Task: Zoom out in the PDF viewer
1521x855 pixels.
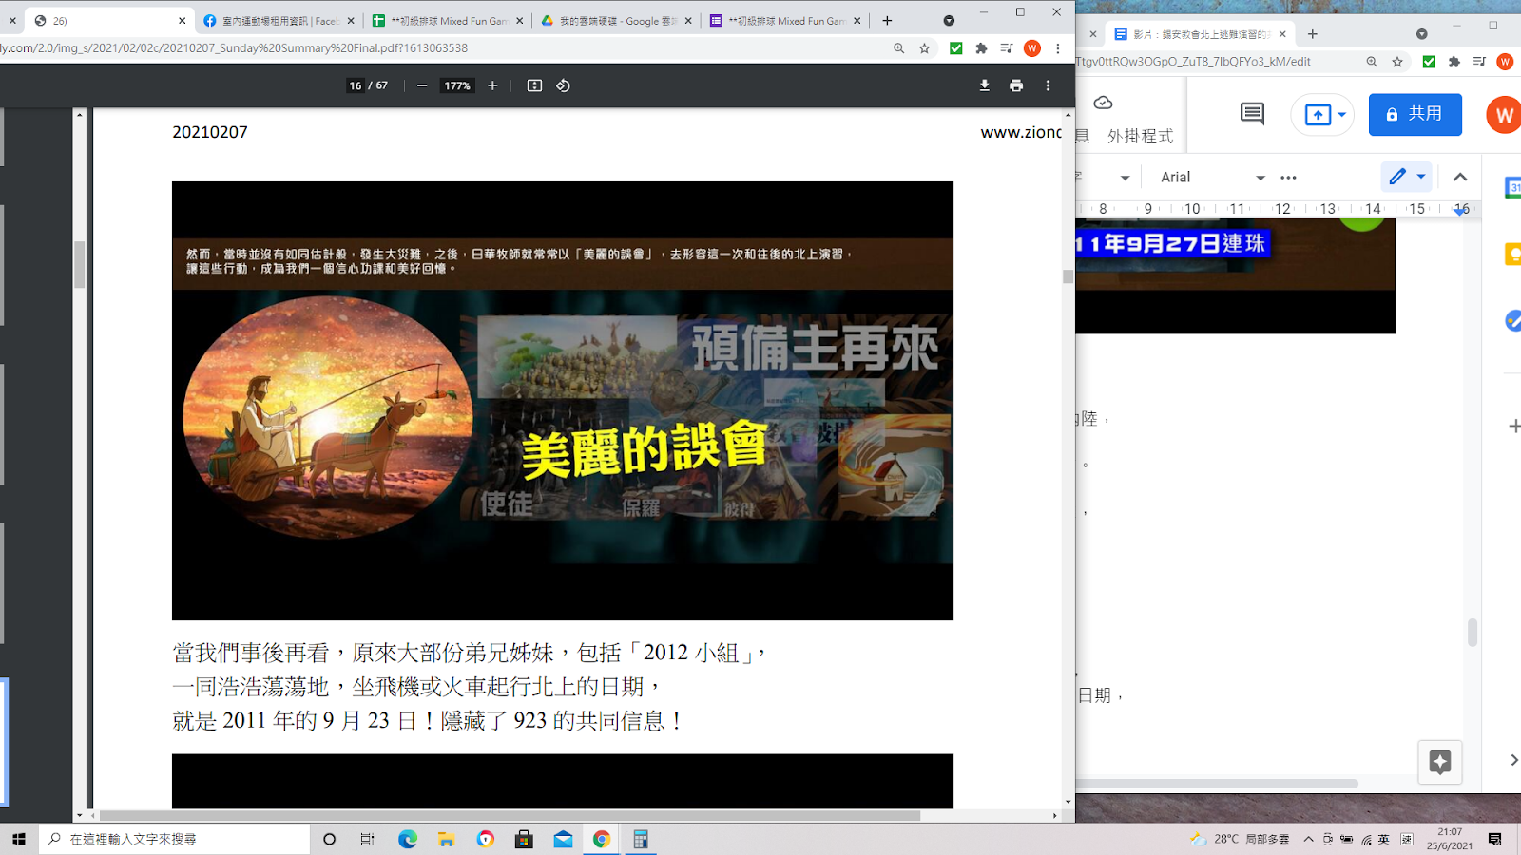Action: click(x=422, y=85)
